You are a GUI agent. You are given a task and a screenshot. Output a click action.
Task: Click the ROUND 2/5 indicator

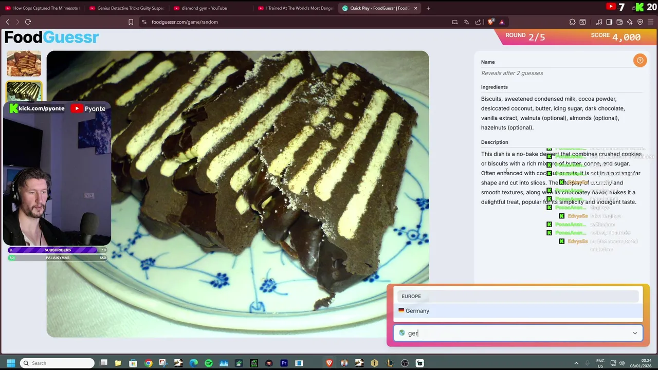pos(525,37)
